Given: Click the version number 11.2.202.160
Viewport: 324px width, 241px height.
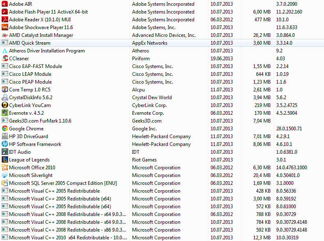Looking at the screenshot, I should [x=289, y=12].
